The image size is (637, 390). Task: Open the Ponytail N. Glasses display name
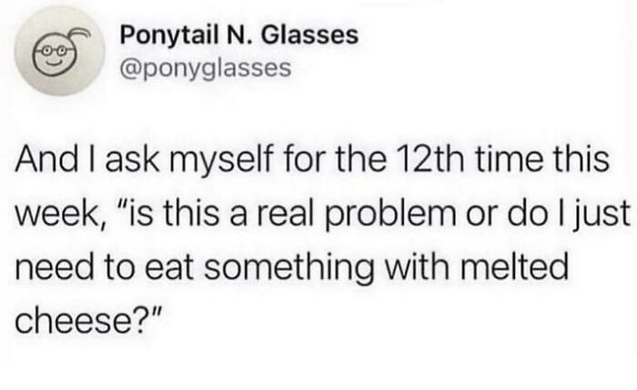[239, 35]
